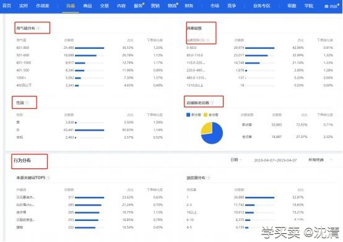
Task: Select the active 流量 navigation tab
Action: [x=71, y=6]
